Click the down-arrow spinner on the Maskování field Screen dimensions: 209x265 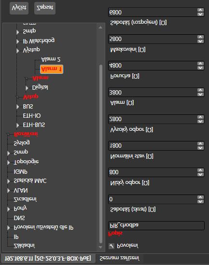(200, 41)
